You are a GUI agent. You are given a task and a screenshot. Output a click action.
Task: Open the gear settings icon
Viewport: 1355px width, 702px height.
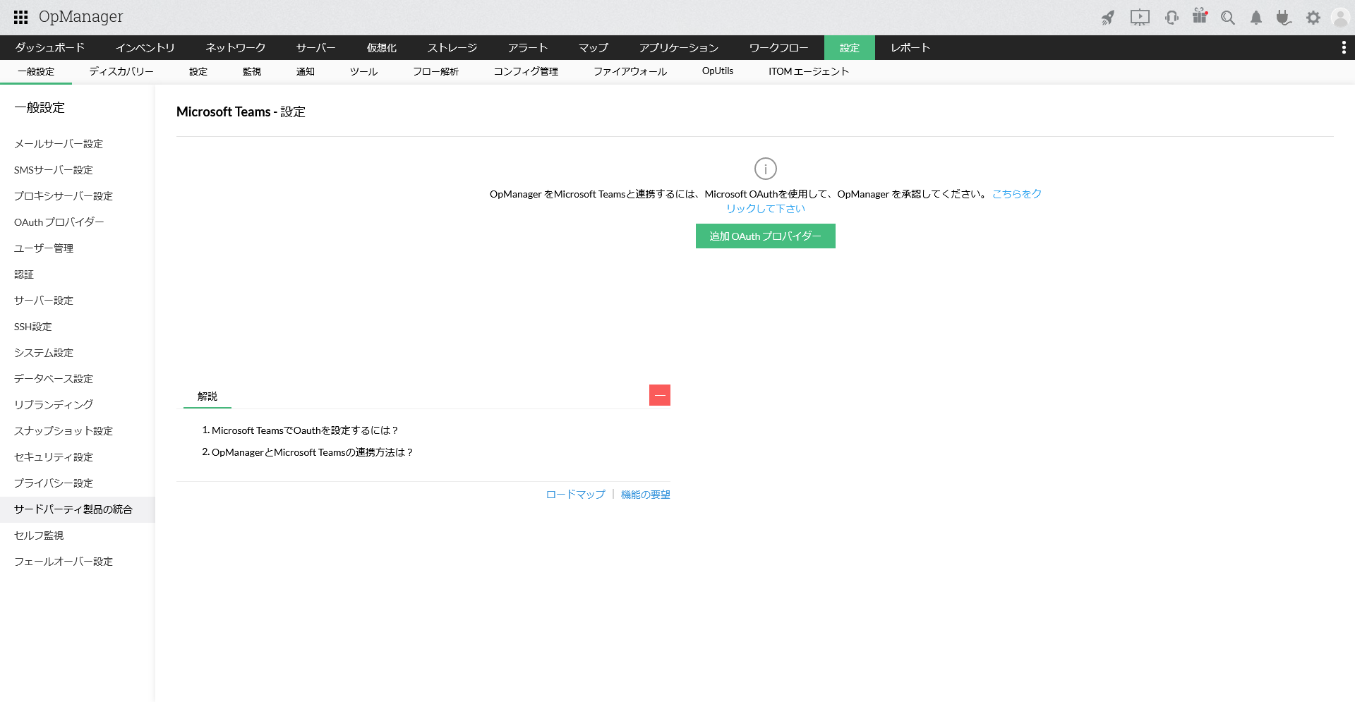[1313, 18]
